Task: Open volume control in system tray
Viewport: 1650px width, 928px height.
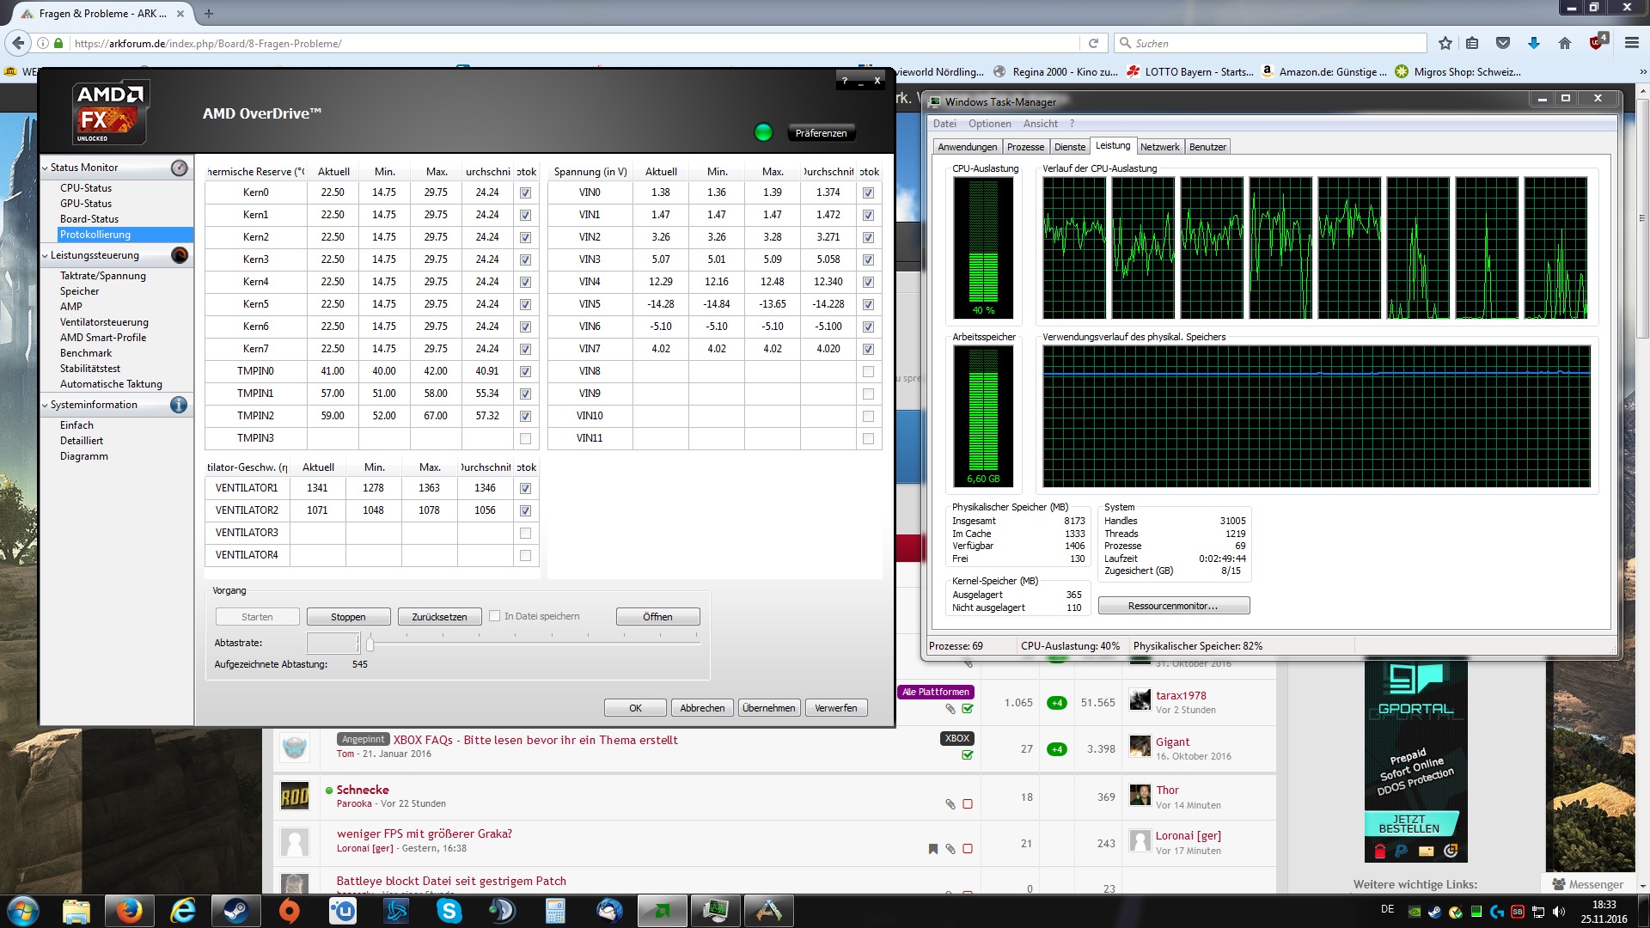Action: [x=1559, y=912]
